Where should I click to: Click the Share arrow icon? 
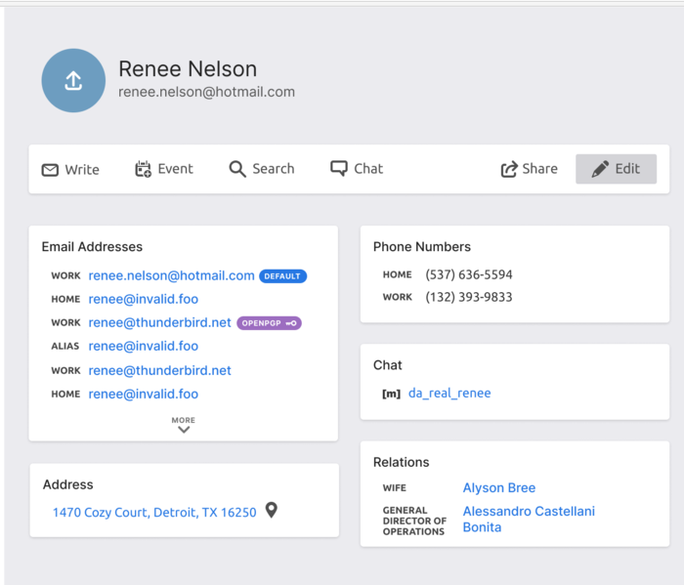[509, 169]
